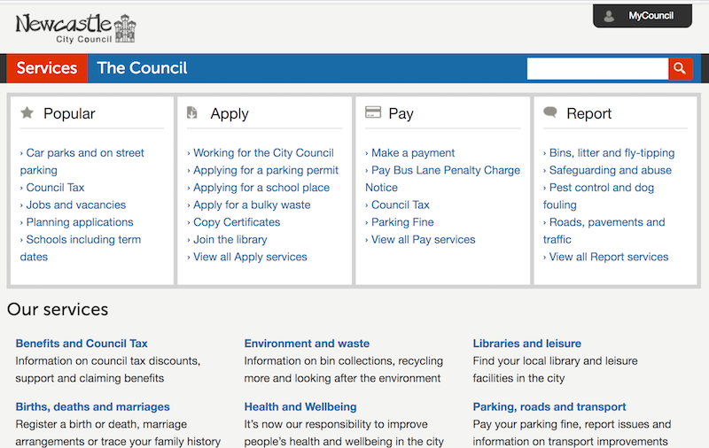This screenshot has height=448, width=709.
Task: Open Benefits and Council Tax section
Action: [82, 344]
